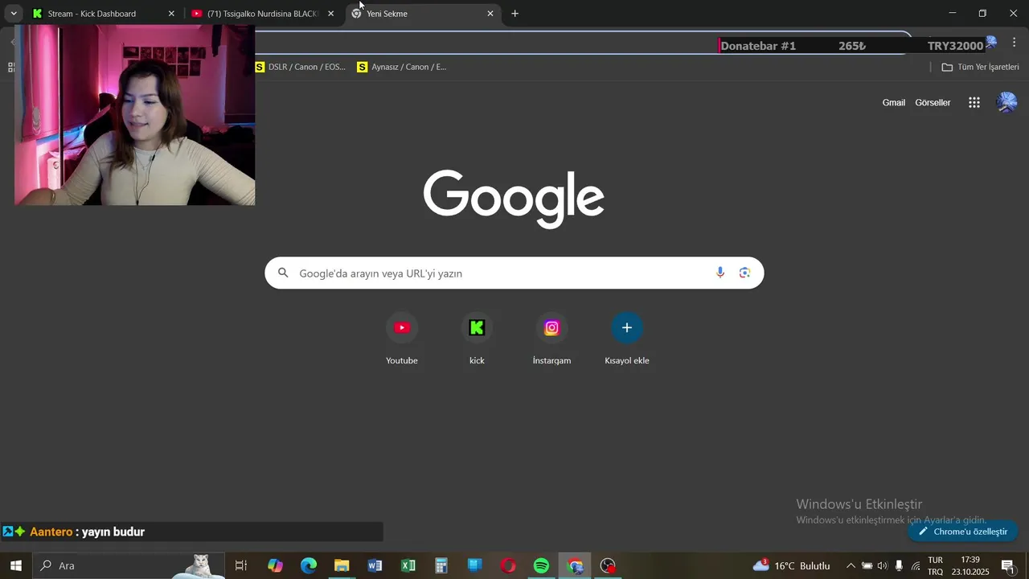Open the volume speaker icon

point(883,565)
